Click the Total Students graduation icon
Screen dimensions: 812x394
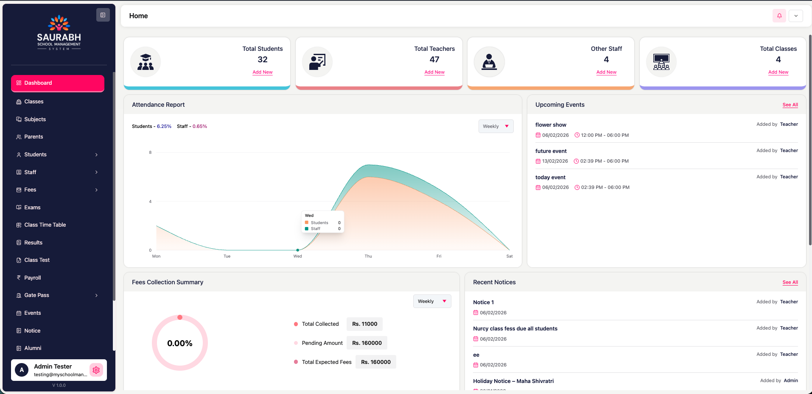(146, 62)
